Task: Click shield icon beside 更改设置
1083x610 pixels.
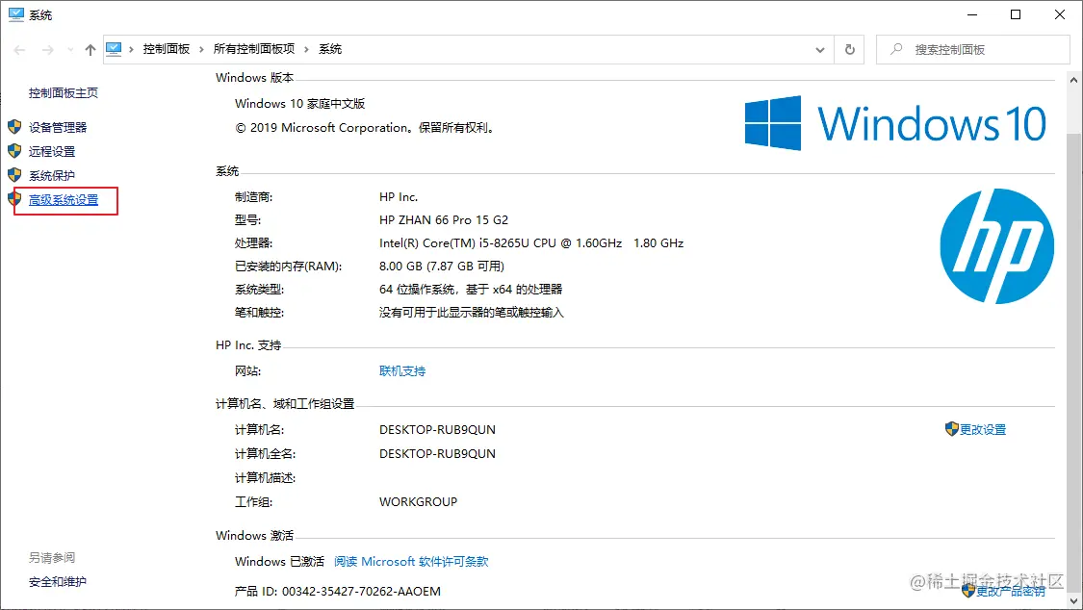Action: coord(952,429)
